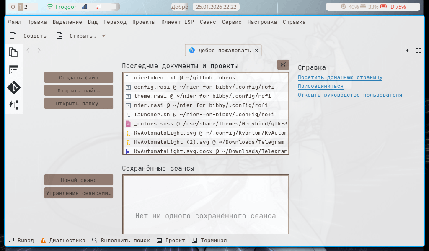Click the Открыть папку… button
This screenshot has height=251, width=429.
(x=79, y=103)
